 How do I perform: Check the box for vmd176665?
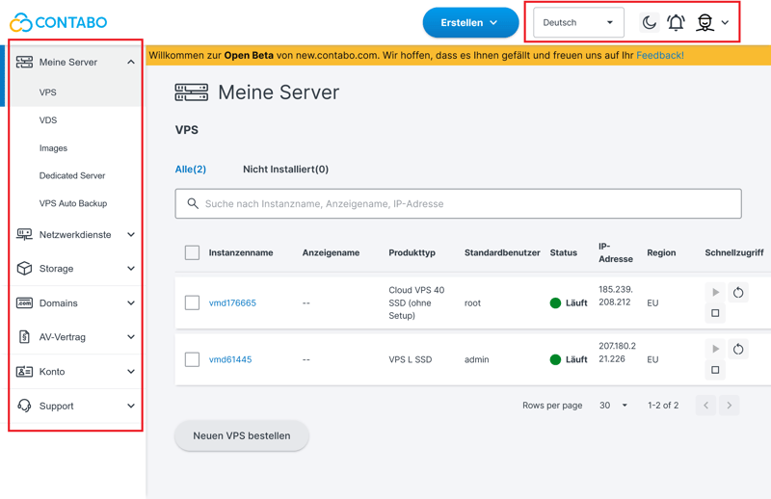click(x=192, y=302)
